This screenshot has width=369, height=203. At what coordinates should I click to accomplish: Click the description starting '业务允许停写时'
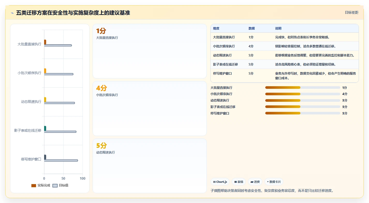(x=315, y=76)
